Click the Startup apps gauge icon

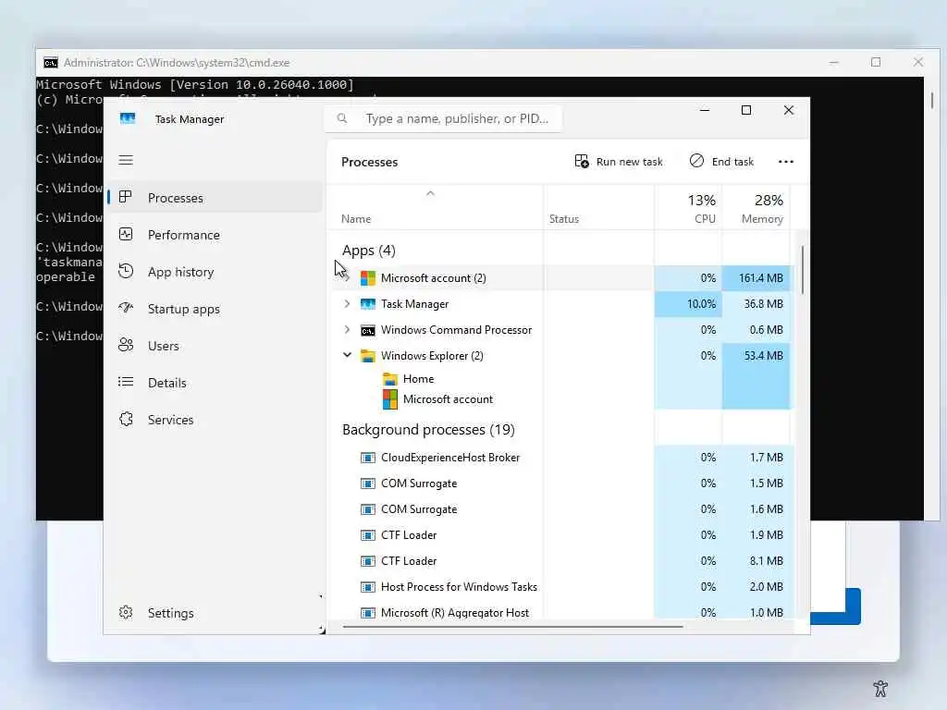pos(126,308)
